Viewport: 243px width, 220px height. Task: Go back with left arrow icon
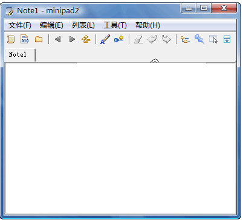point(58,39)
